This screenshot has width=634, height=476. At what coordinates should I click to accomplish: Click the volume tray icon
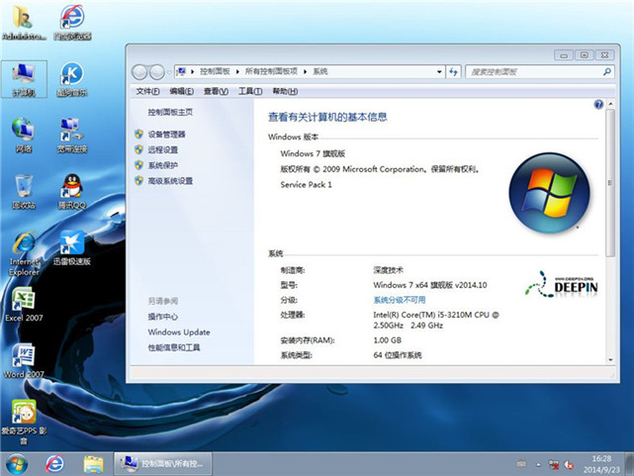point(569,465)
